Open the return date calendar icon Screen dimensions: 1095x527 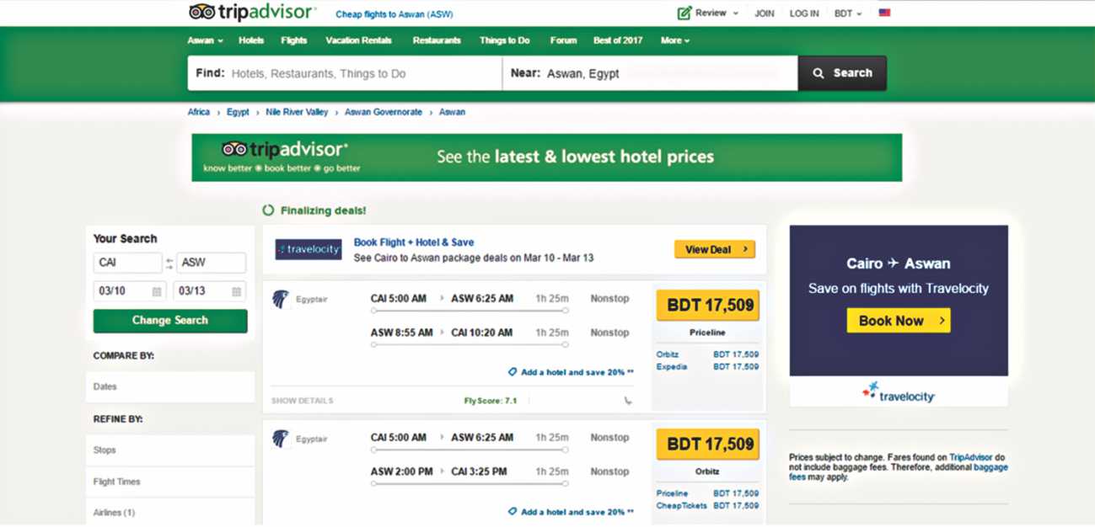(237, 291)
